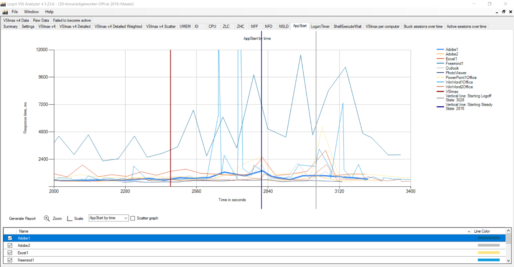
Task: Click Generate Report
Action: tap(22, 218)
